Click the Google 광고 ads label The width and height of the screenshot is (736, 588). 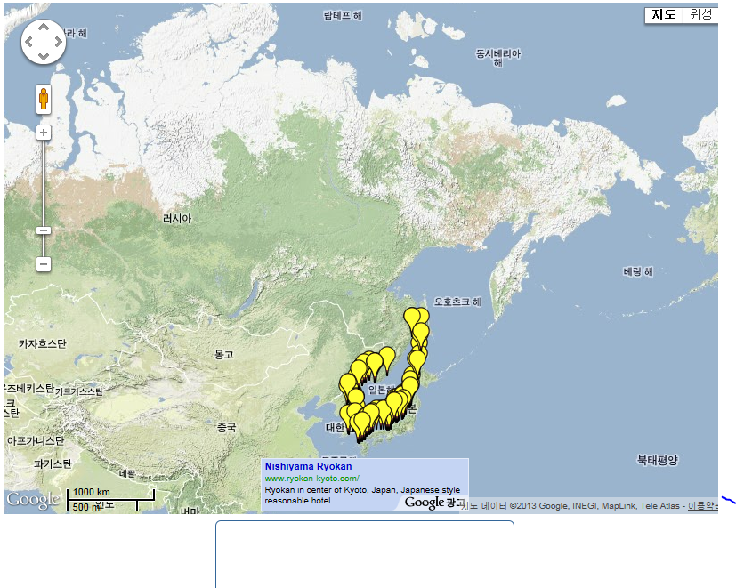click(435, 503)
